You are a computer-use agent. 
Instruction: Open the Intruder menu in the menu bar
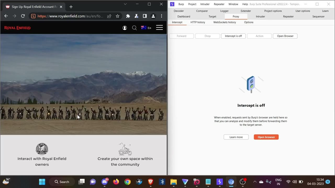pos(205,4)
